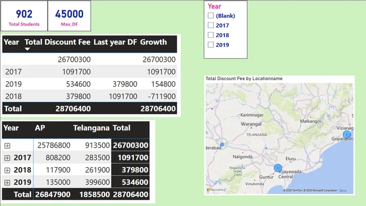Click the Telangana column header in matrix
This screenshot has height=206, width=366.
click(91, 128)
